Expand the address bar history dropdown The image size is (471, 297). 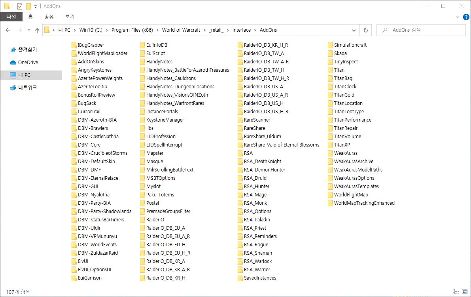354,30
